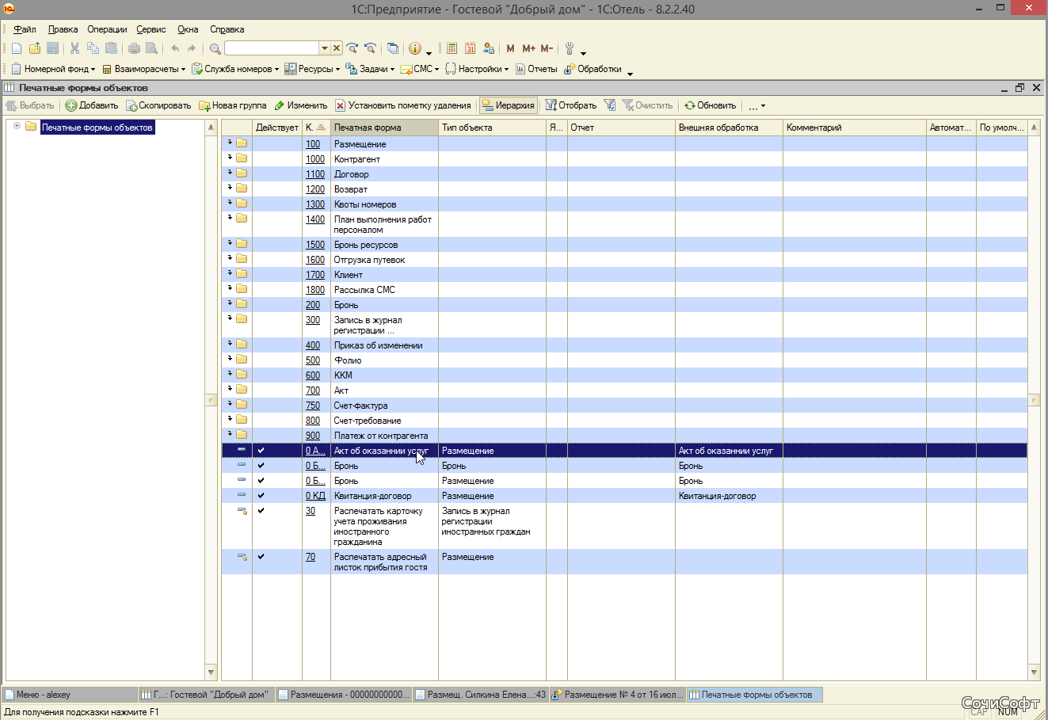
Task: Click Добавить to add a print form
Action: point(92,105)
